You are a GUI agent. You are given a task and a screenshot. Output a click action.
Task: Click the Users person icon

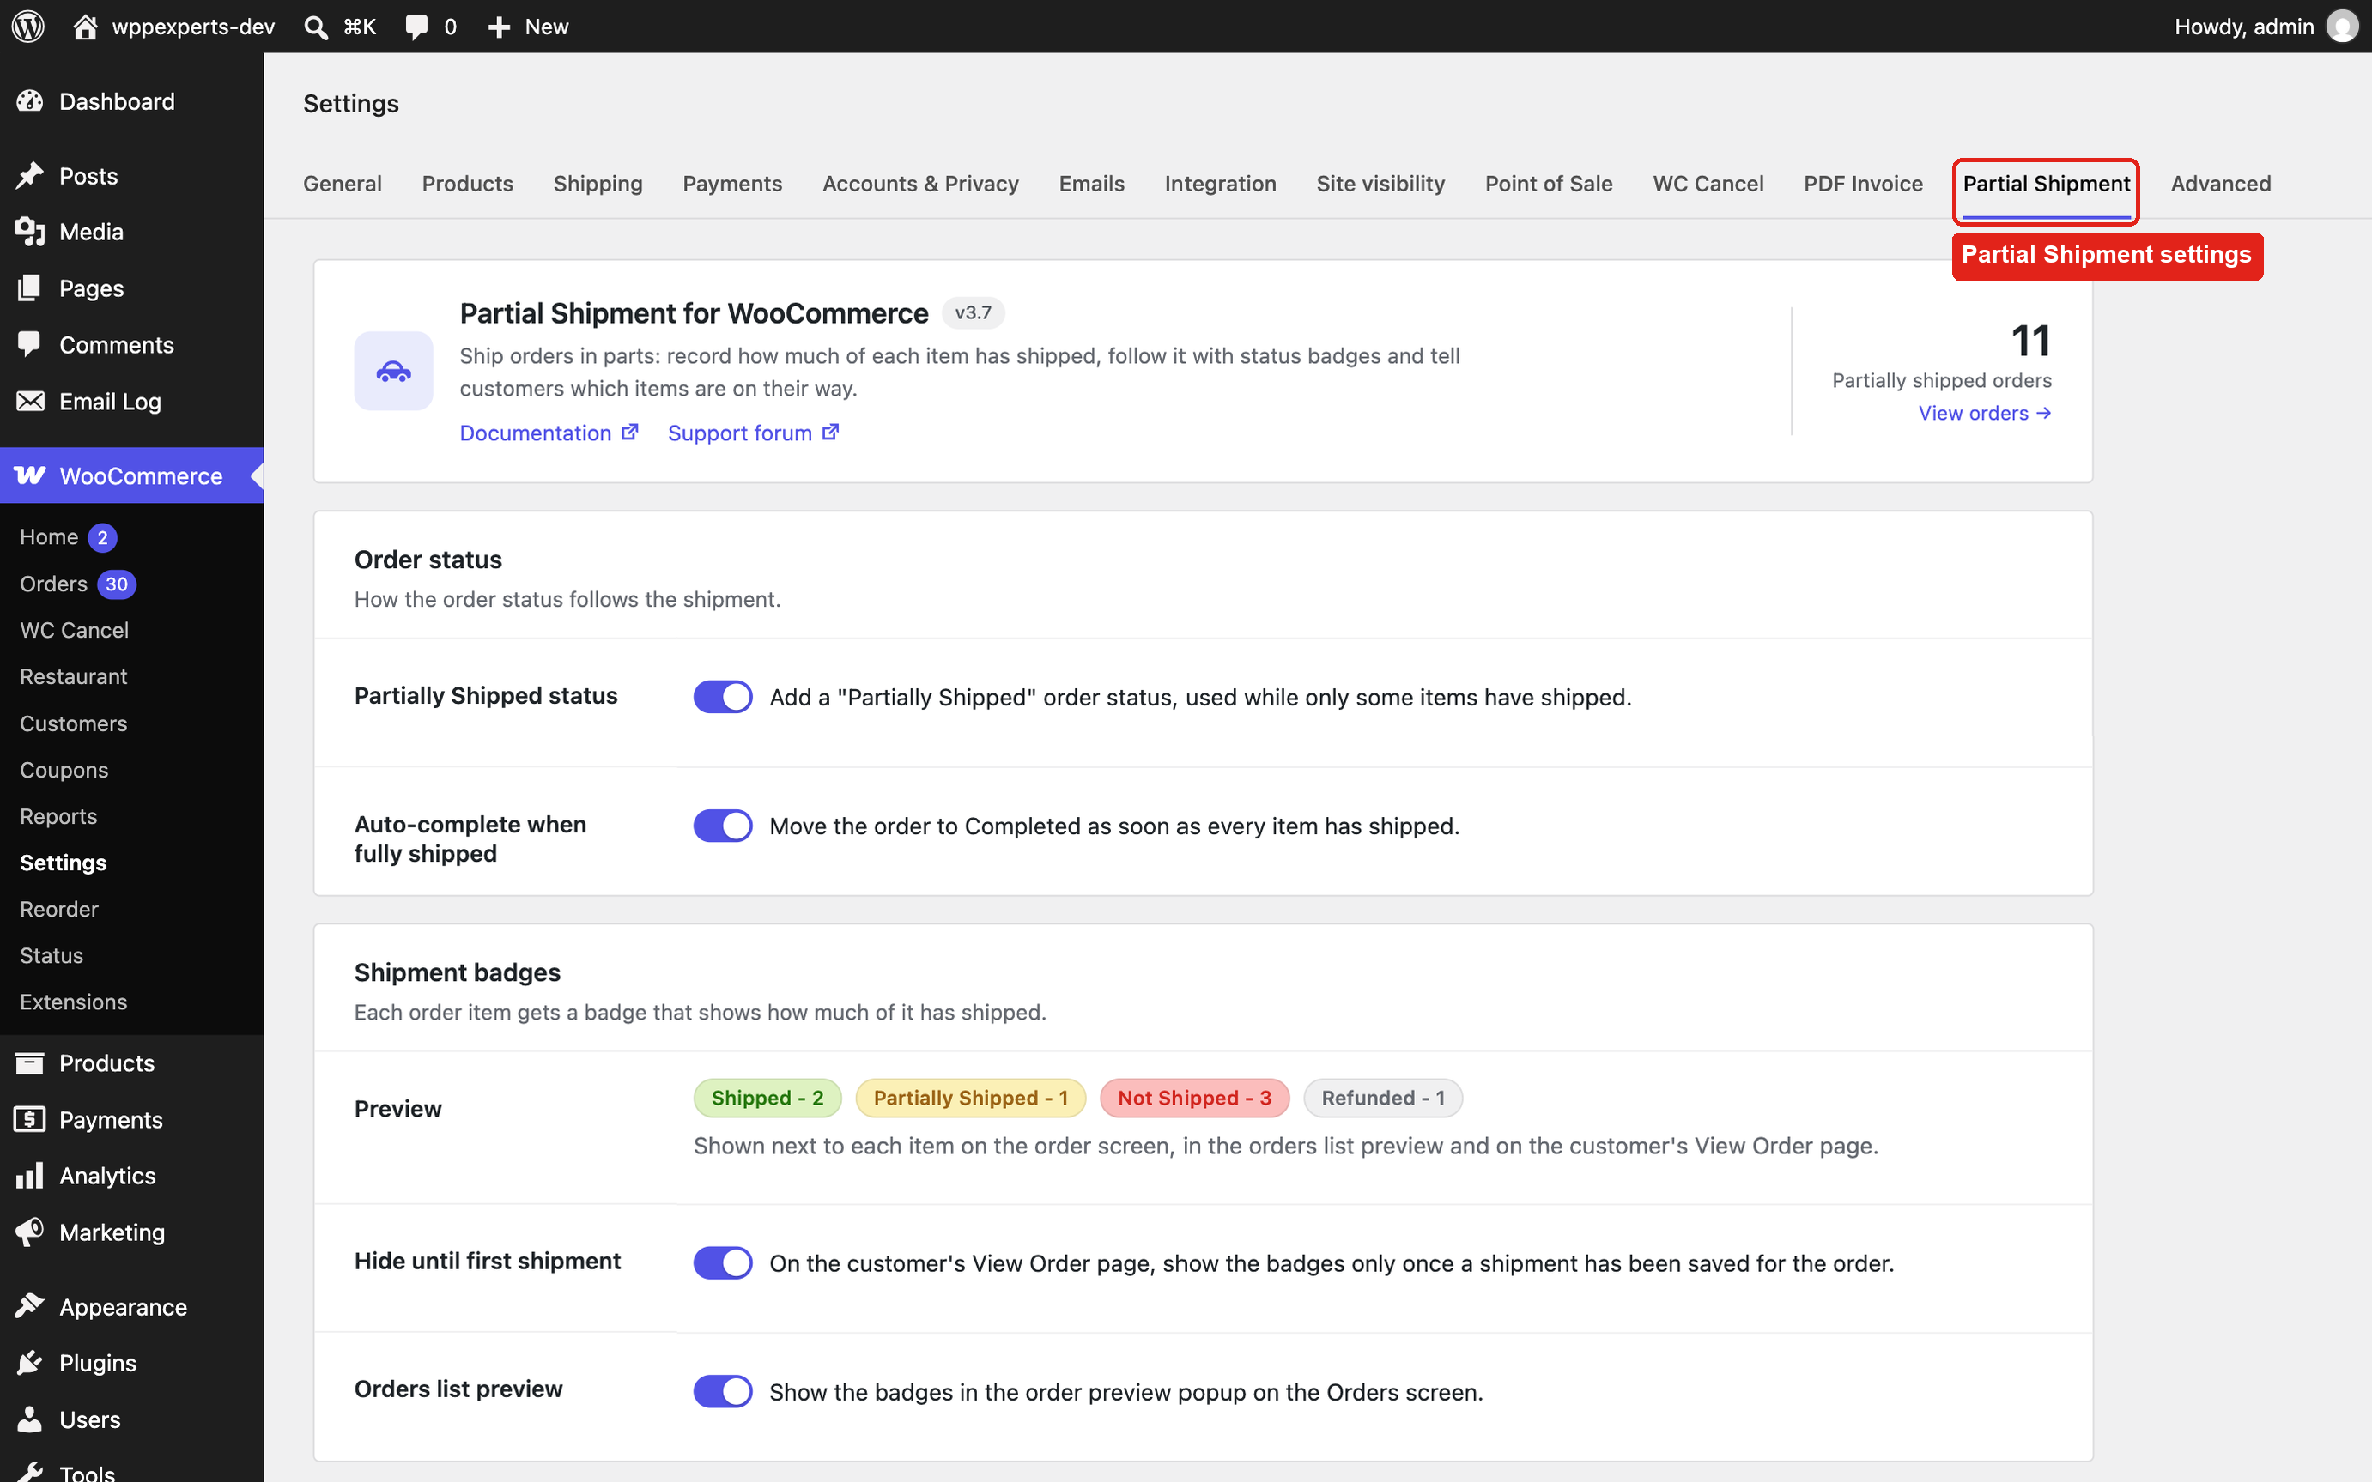[x=30, y=1419]
